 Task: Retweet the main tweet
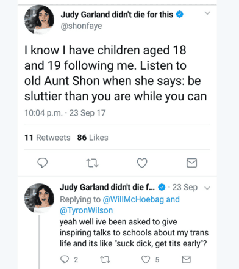coord(92,163)
